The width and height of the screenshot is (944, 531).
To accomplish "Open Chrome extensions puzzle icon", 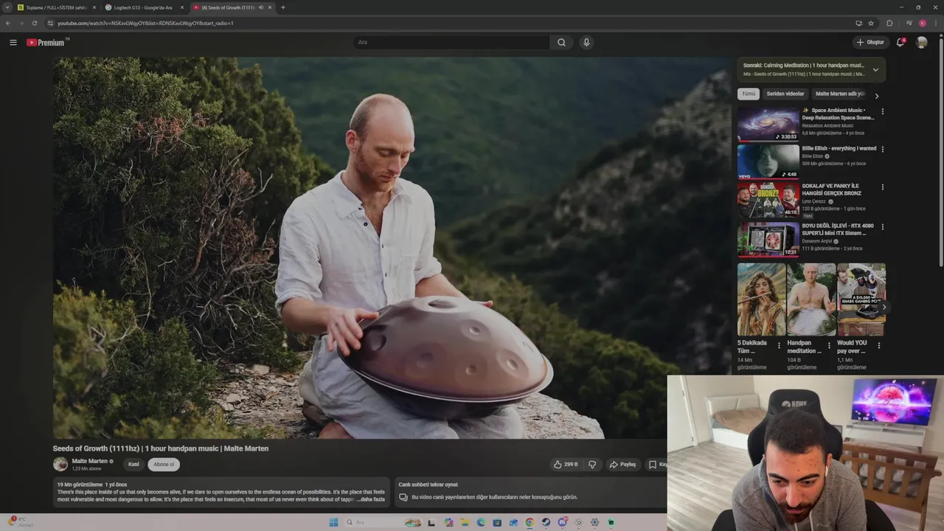I will tap(889, 23).
